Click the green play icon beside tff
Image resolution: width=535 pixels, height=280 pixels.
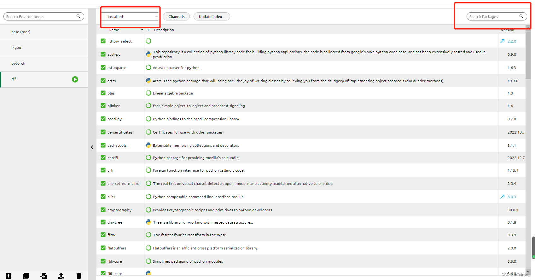(x=75, y=79)
